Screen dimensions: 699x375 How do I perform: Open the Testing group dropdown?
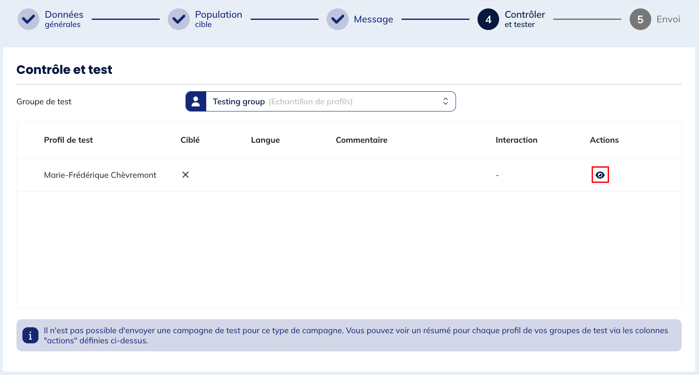click(x=321, y=101)
